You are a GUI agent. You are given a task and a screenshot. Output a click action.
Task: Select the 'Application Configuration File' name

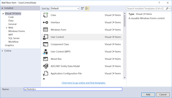click(66, 74)
